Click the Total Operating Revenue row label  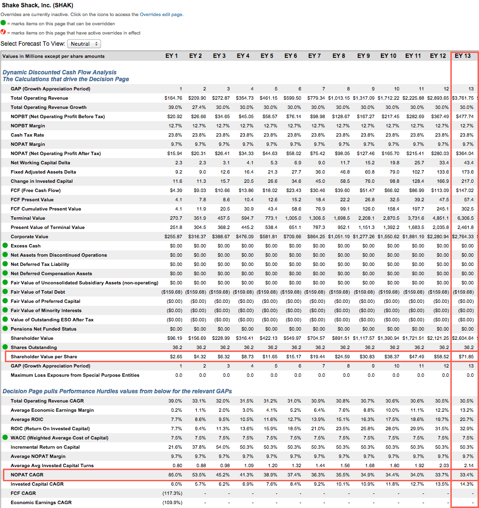coord(39,98)
